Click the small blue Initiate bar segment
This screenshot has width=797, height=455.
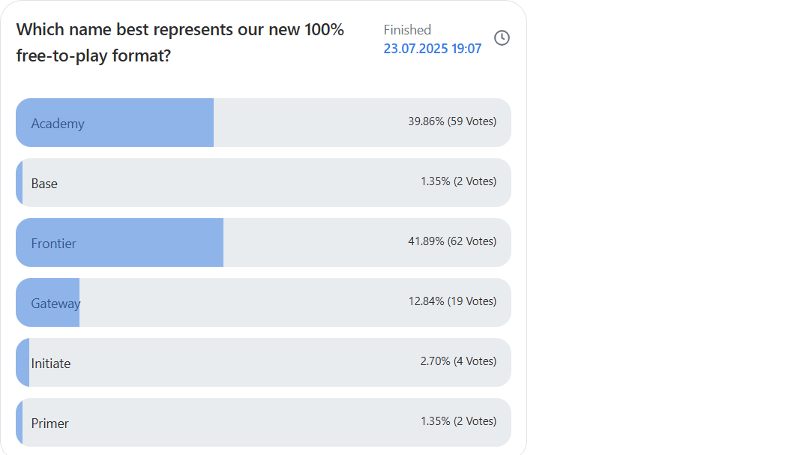point(23,363)
